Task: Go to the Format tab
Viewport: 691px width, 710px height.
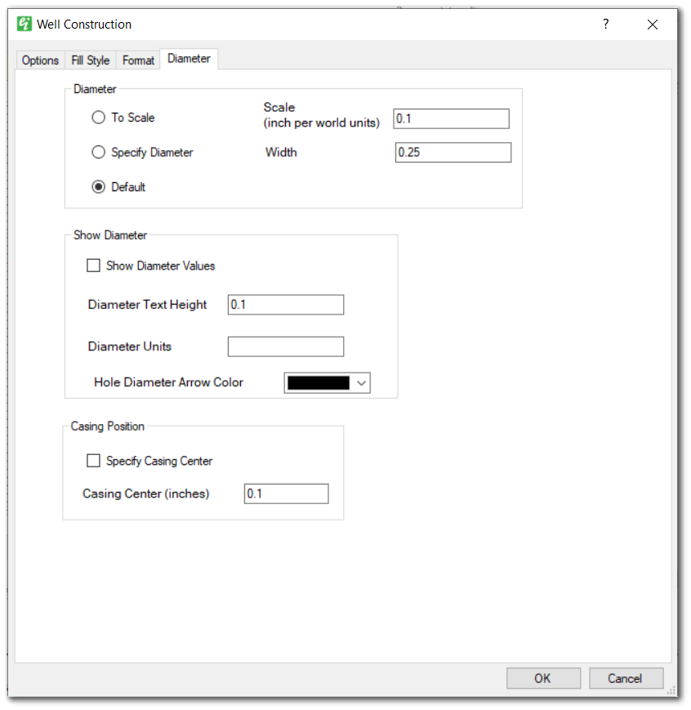Action: point(139,60)
